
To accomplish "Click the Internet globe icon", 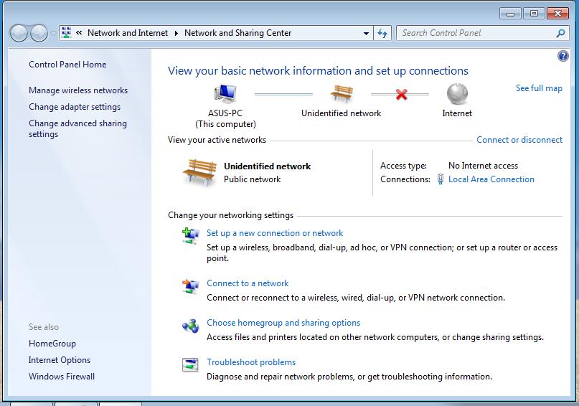I will [457, 94].
